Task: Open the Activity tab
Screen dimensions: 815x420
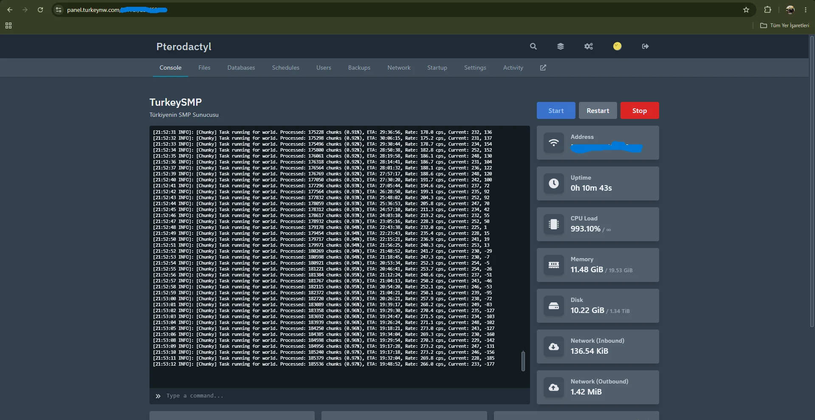Action: pos(513,68)
